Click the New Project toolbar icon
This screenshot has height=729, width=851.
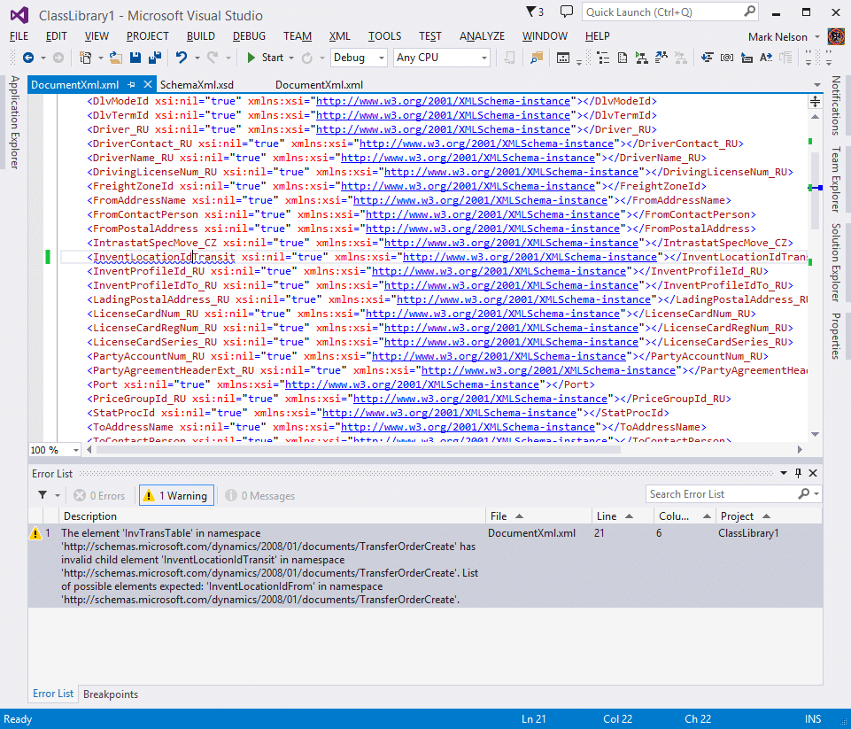(x=84, y=57)
